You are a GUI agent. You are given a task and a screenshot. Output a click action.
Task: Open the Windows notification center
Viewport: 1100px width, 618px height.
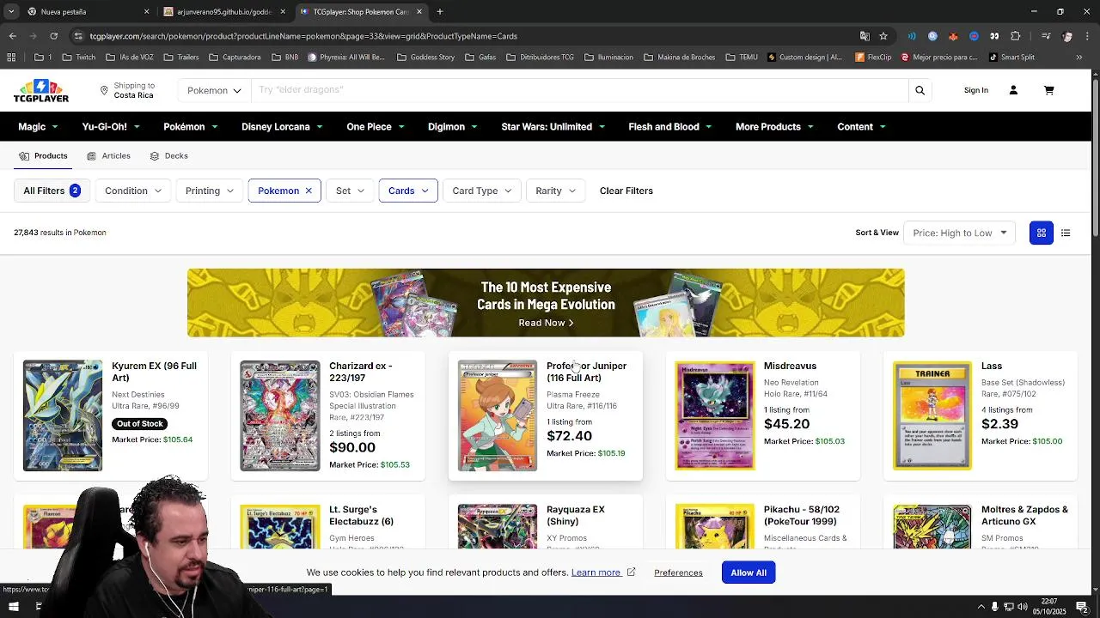pos(1082,607)
